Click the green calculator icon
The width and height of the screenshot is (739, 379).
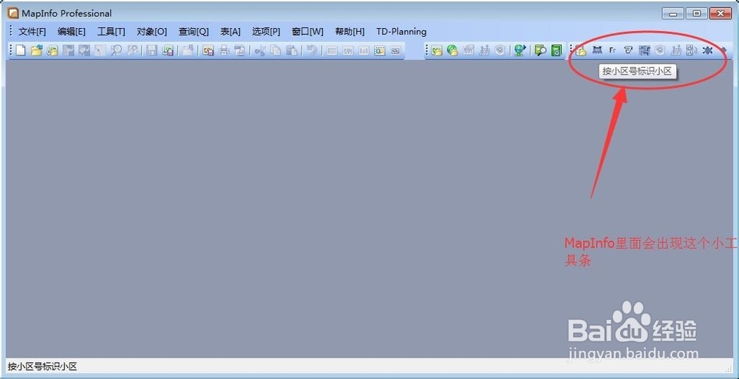click(x=556, y=50)
